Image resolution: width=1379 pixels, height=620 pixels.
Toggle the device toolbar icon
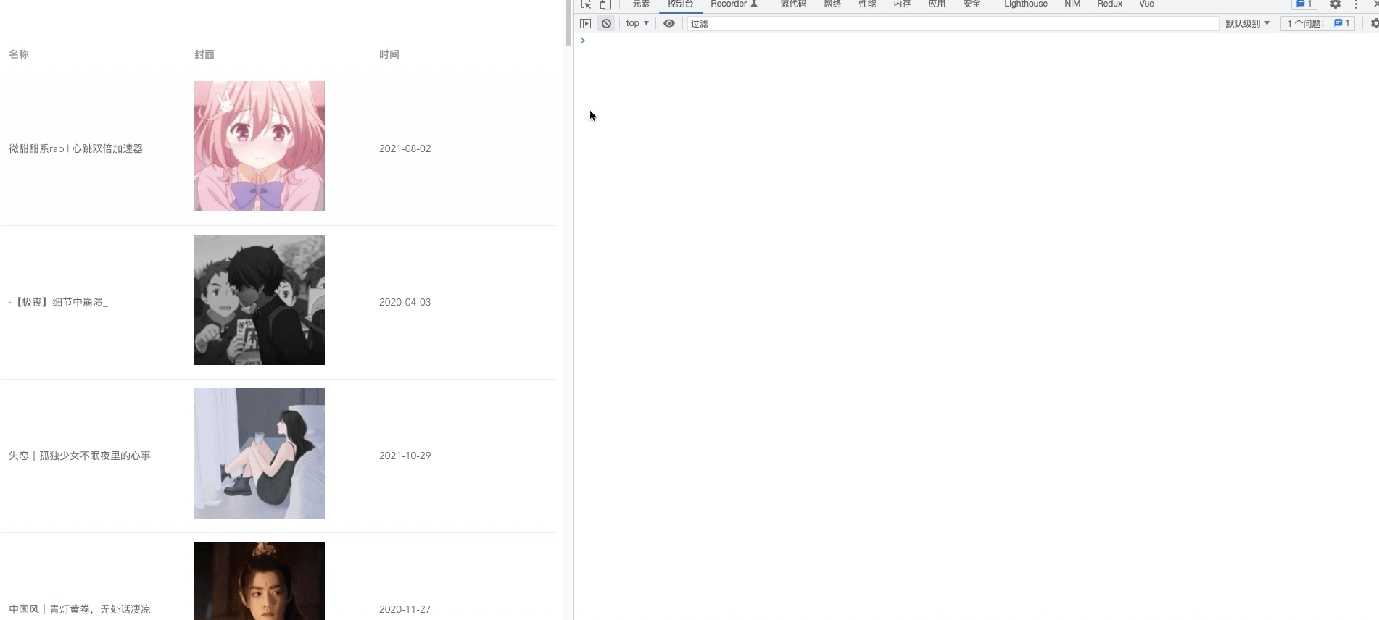605,4
